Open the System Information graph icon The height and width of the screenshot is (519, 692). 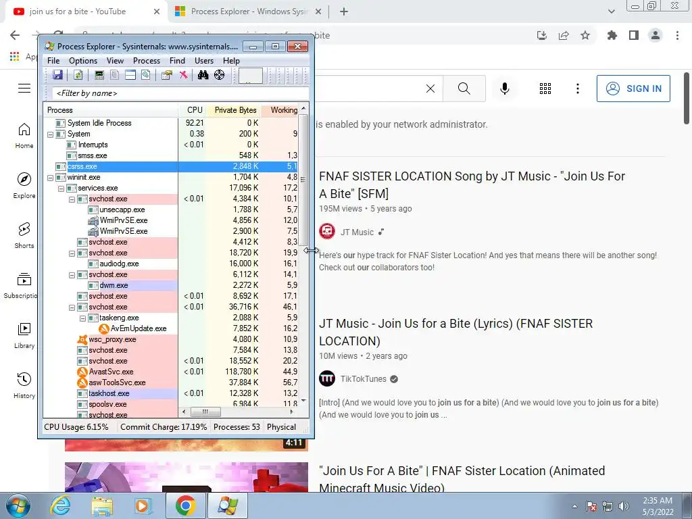point(99,75)
